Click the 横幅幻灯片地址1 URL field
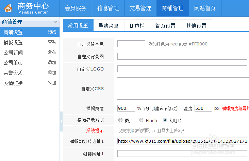Image resolution: width=249 pixels, height=161 pixels. [x=182, y=141]
